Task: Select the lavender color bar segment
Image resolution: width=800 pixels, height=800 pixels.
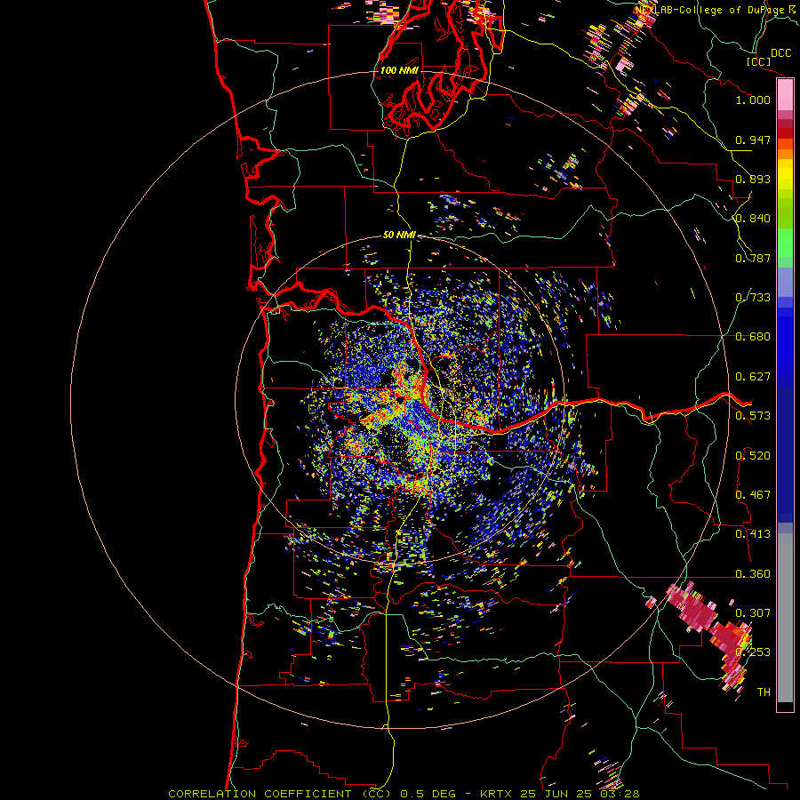Action: point(785,282)
